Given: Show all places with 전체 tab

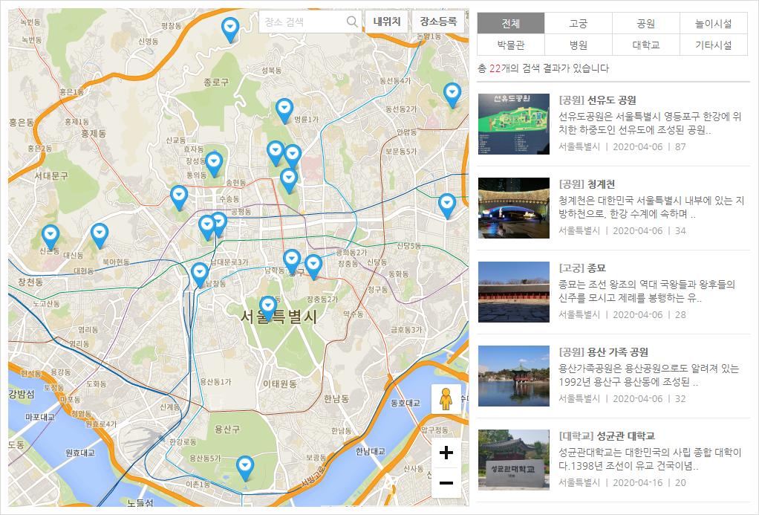Looking at the screenshot, I should point(511,23).
